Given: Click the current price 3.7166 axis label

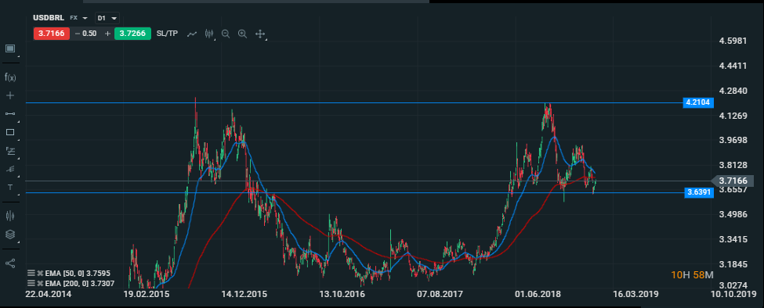Looking at the screenshot, I should [733, 181].
